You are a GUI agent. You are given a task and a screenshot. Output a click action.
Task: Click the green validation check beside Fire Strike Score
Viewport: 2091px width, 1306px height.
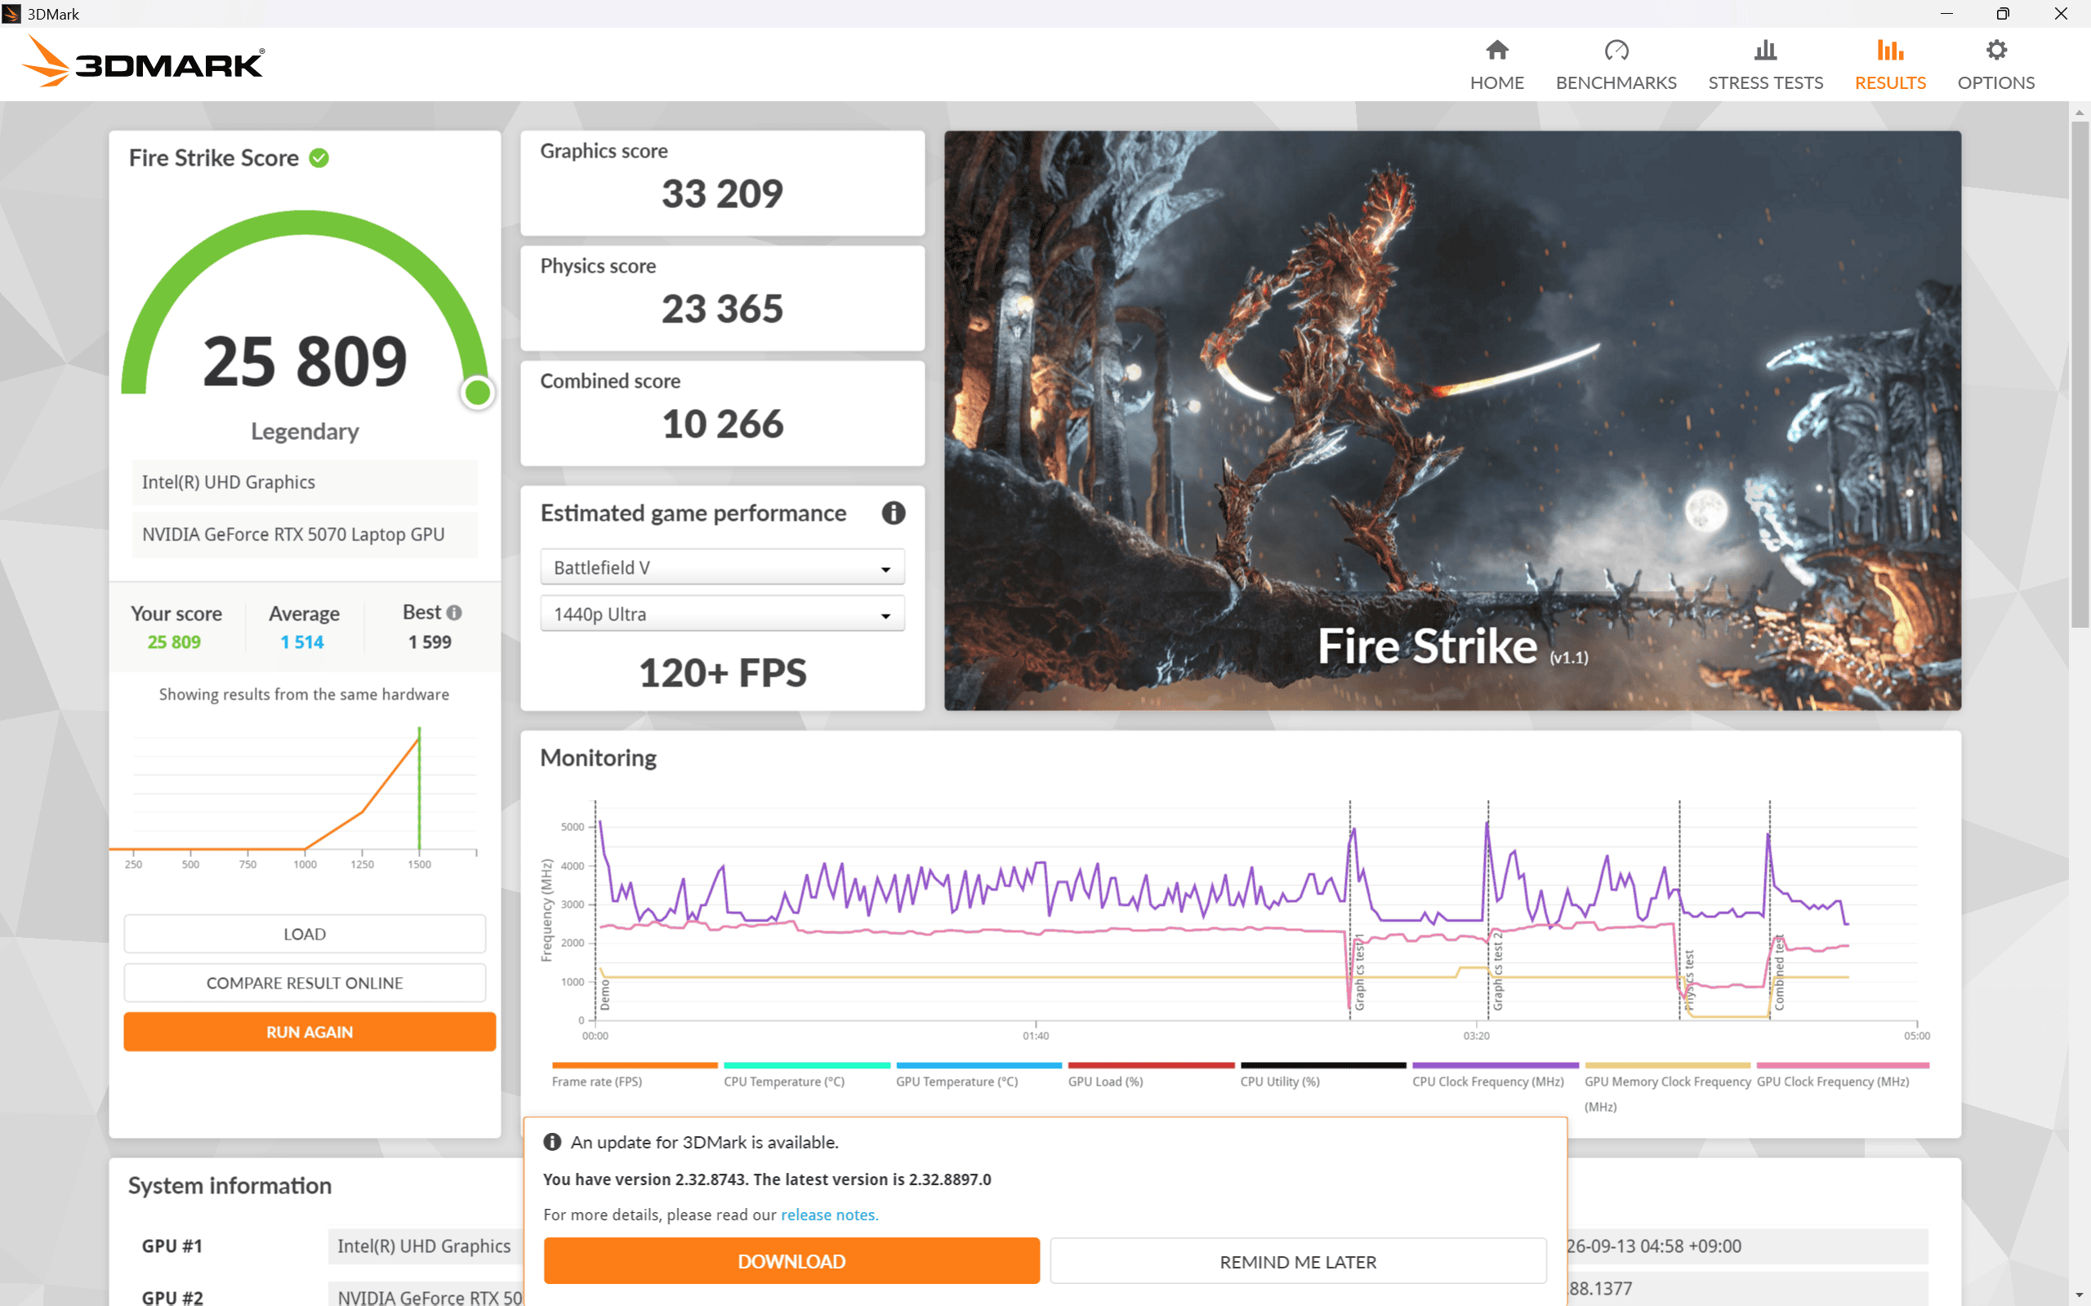click(x=319, y=158)
